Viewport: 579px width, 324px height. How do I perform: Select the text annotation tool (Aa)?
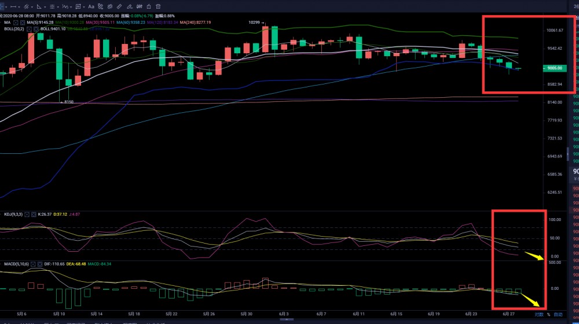91,6
